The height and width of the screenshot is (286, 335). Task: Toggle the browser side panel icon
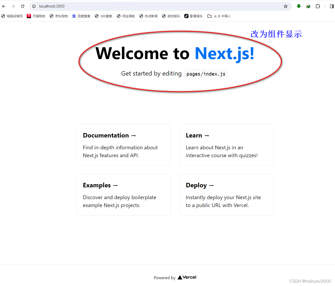click(332, 6)
